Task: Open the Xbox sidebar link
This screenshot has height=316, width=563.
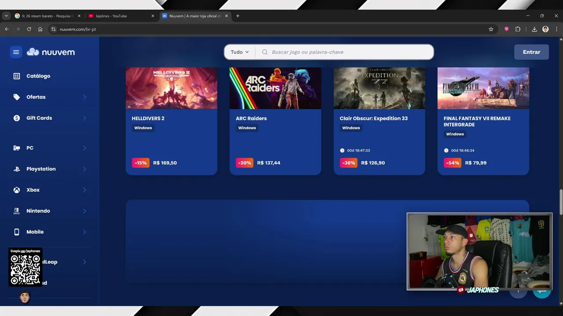Action: [33, 190]
